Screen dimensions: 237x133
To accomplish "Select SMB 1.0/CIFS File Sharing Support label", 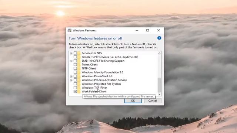I will coord(103,61).
